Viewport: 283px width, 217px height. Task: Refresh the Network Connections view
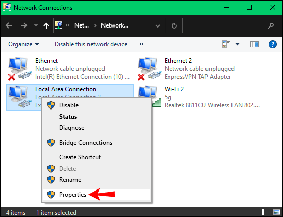pyautogui.click(x=174, y=25)
